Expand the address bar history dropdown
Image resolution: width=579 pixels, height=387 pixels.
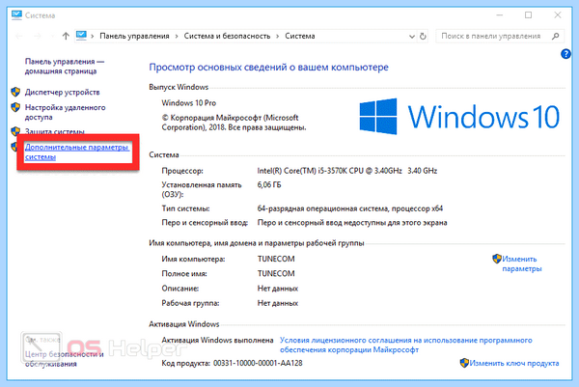click(412, 36)
